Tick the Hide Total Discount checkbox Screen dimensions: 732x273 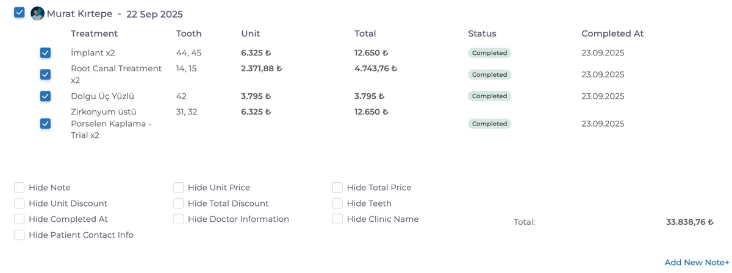[x=178, y=204]
